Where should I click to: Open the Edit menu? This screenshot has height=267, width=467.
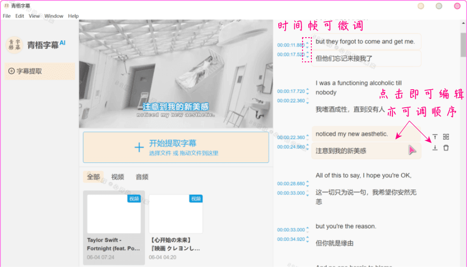click(20, 16)
